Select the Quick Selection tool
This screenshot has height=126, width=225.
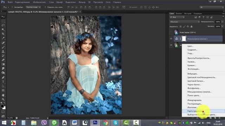3,30
